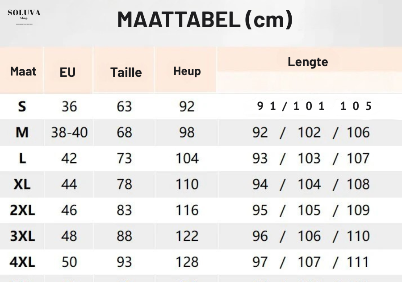Screen dimensions: 402x282
Task: Select the Lengte column header
Action: pos(308,62)
